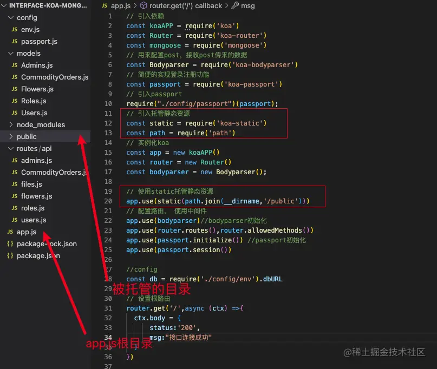Open Flowers.js JS icon in models
437x369 pixels.
[x=15, y=89]
